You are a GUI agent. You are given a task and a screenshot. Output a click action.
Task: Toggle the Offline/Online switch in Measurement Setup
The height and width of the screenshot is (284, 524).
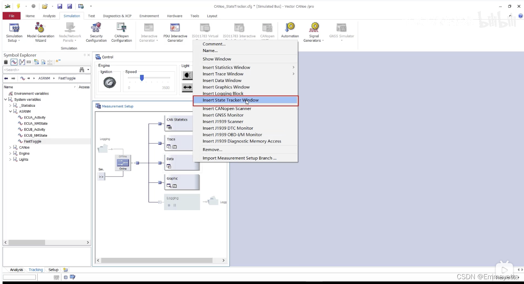(x=122, y=162)
